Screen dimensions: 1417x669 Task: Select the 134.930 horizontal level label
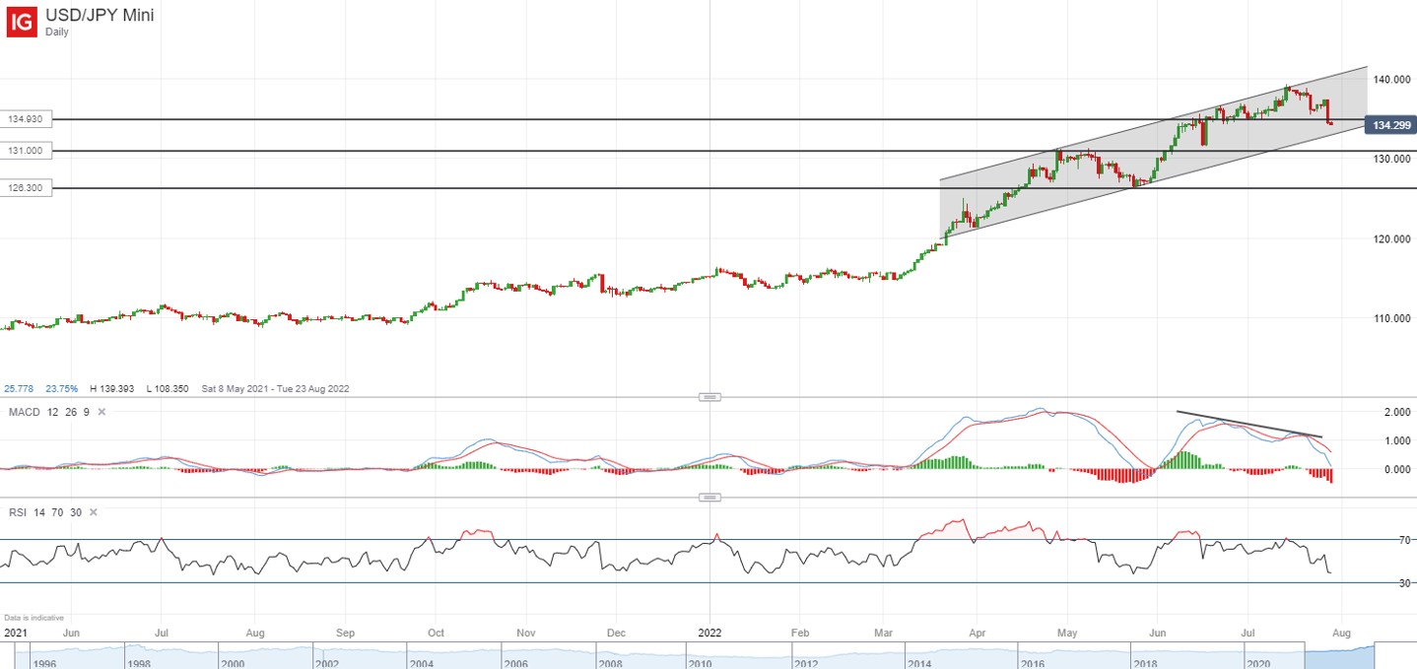pyautogui.click(x=26, y=119)
